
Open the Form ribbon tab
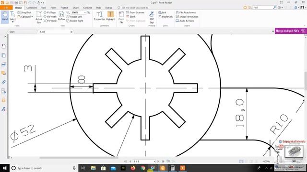53,8
